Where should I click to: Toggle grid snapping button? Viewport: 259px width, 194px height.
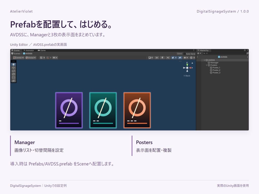(x=48, y=58)
